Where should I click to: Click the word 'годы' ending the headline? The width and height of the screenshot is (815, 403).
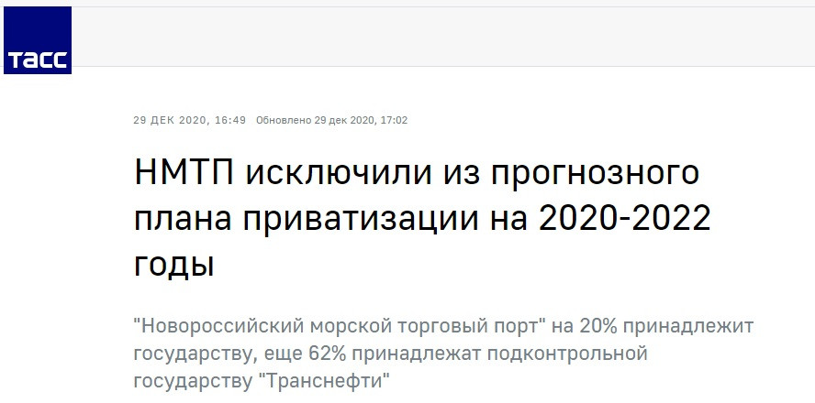(173, 264)
